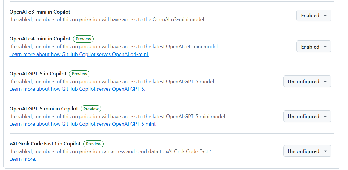Select the Preview badge beside xAI Grok Code Fast 1
Viewport: 348px width, 170px height.
tap(94, 144)
